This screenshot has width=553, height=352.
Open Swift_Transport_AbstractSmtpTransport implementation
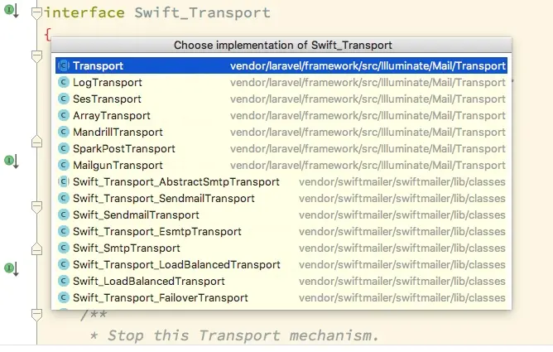(x=281, y=182)
